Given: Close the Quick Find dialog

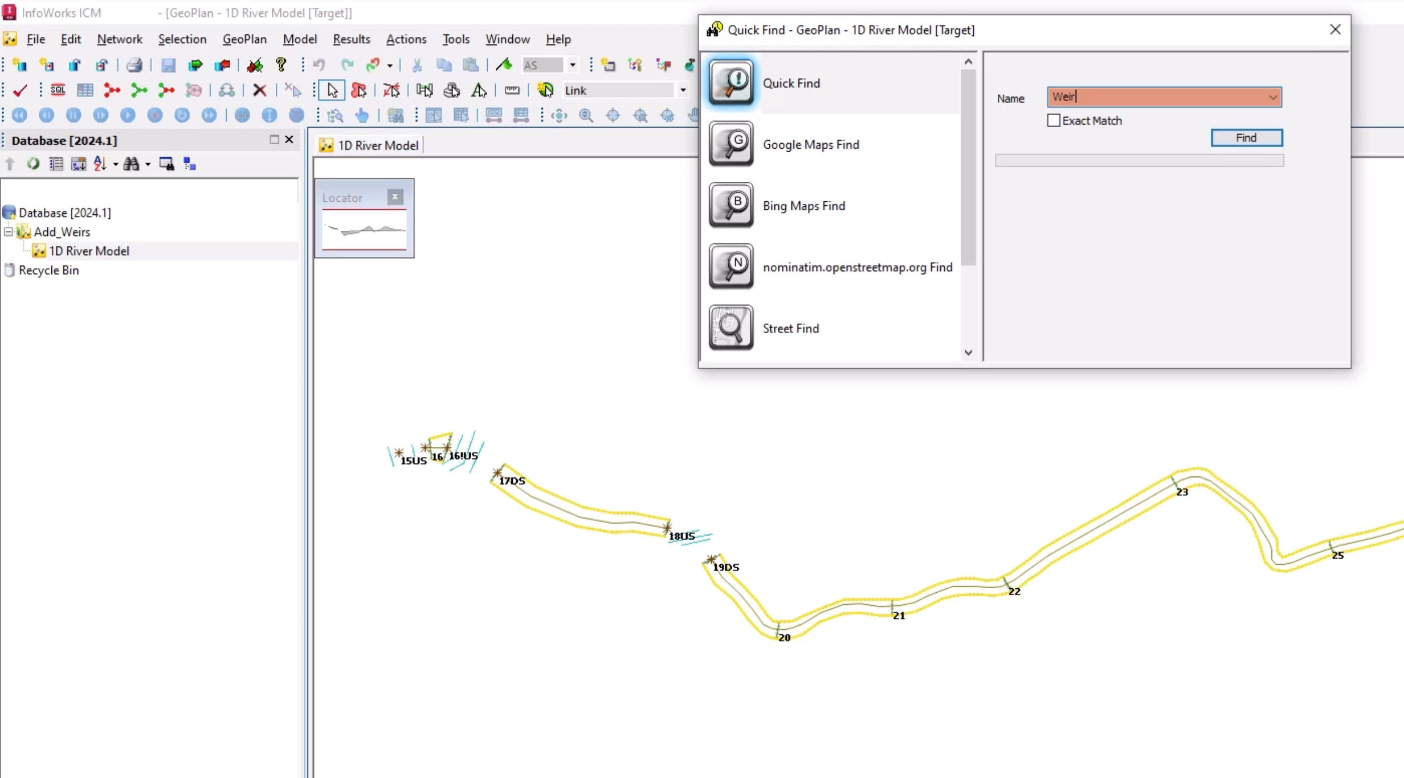Looking at the screenshot, I should [x=1335, y=30].
